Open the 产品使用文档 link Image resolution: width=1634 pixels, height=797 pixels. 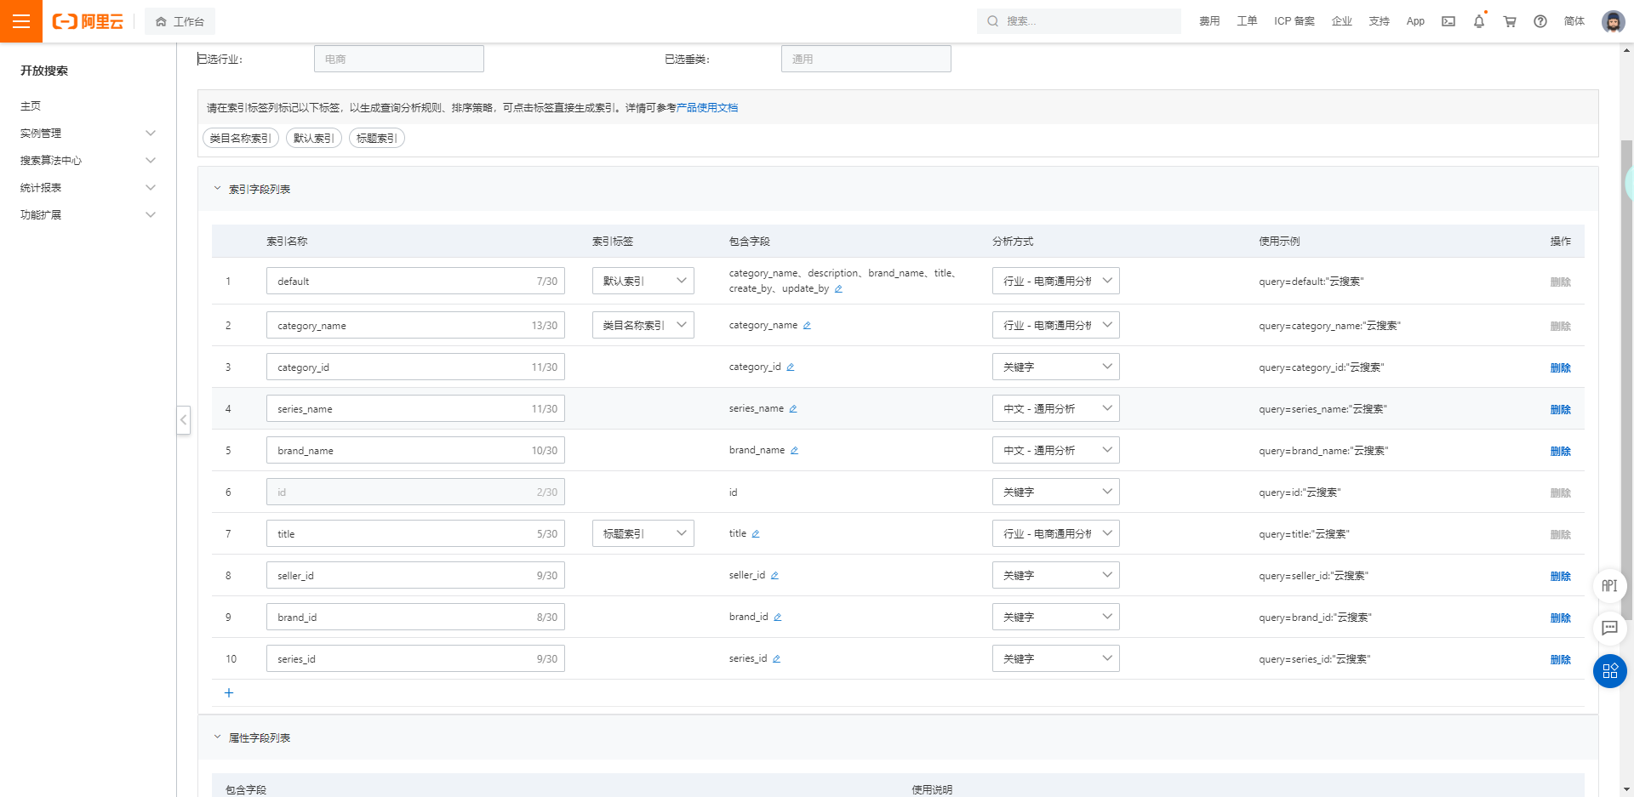pos(707,108)
